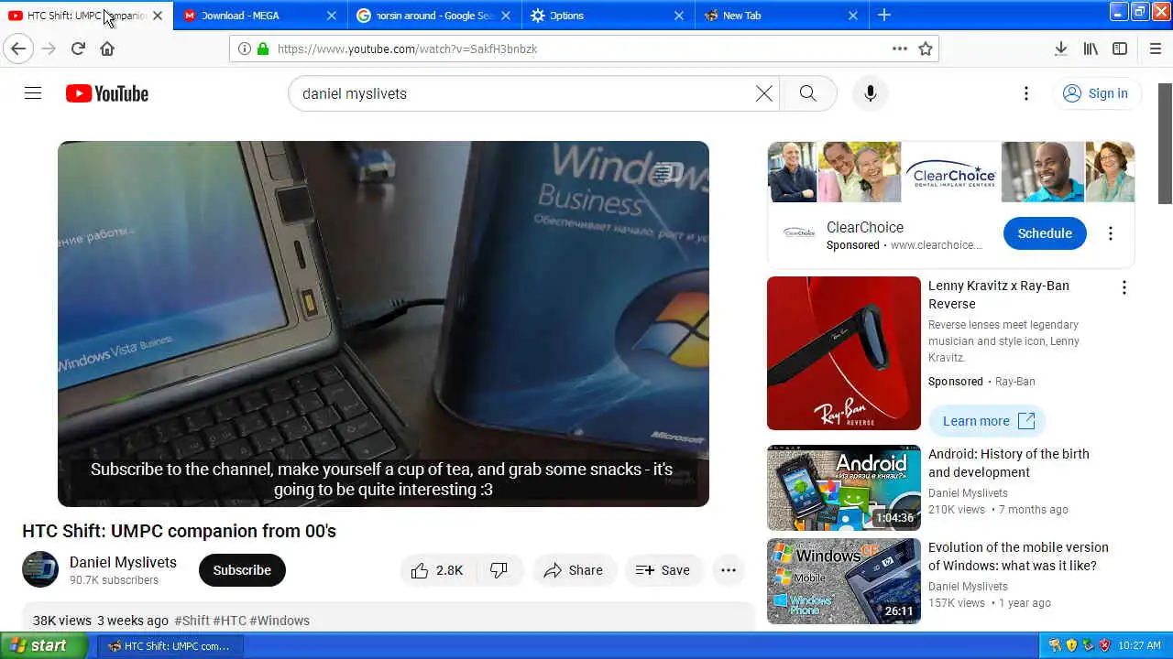Screen dimensions: 1173x659
Task: Submit search with the magnifier button
Action: click(x=807, y=93)
